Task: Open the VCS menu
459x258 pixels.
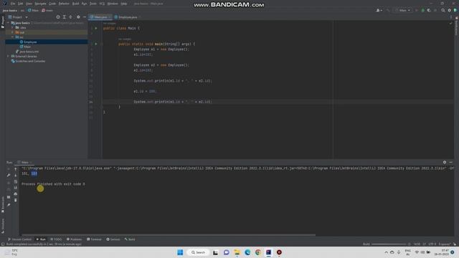Action: coord(102,4)
